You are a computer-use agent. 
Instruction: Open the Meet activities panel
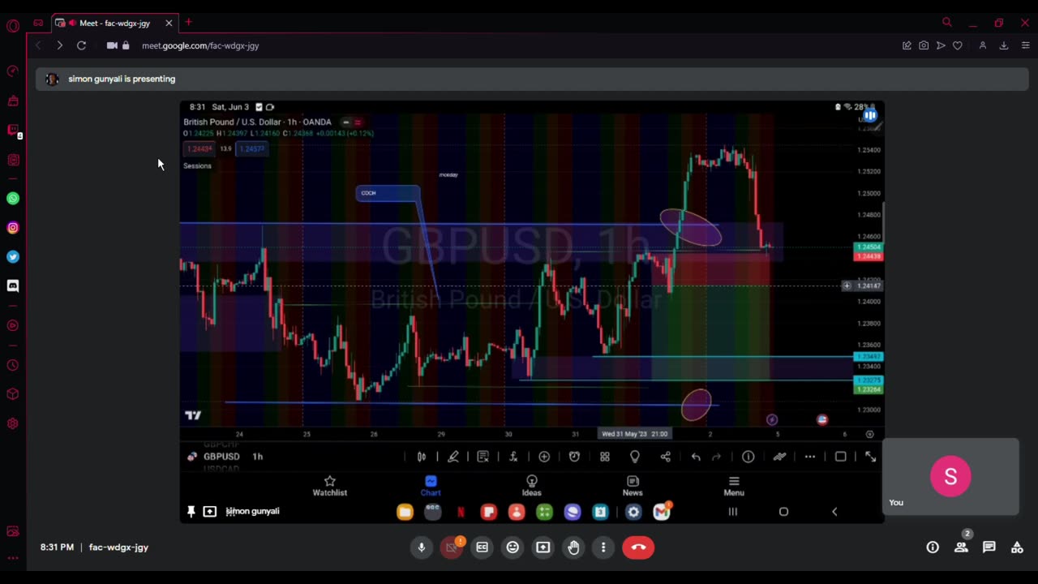1017,547
